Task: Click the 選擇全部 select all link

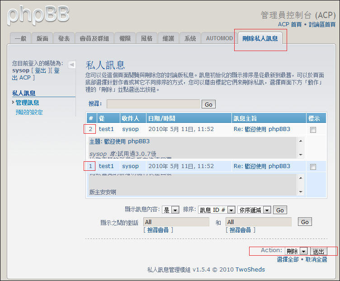Action: [x=288, y=259]
